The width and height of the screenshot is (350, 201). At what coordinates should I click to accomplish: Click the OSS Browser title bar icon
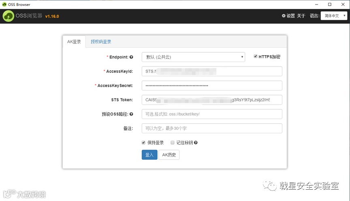4,4
